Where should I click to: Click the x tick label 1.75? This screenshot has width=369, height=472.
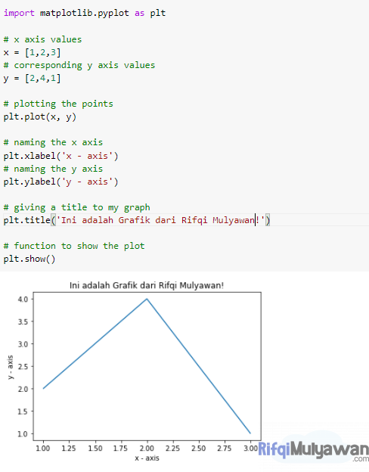(x=121, y=449)
